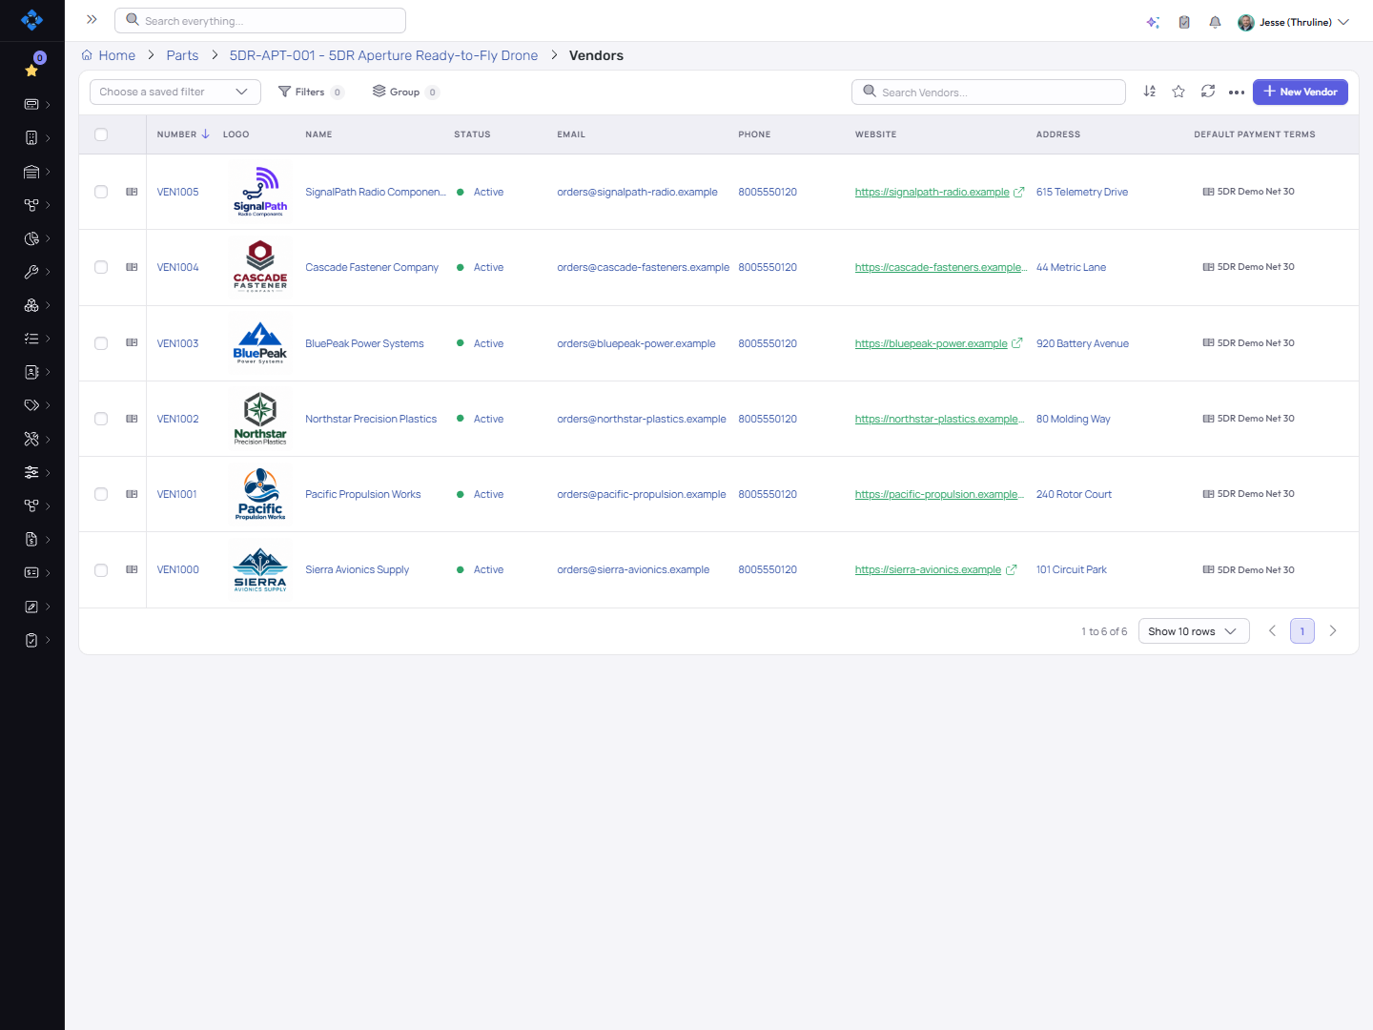Refresh the vendors table
Screen dimensions: 1373x1030
[1208, 92]
